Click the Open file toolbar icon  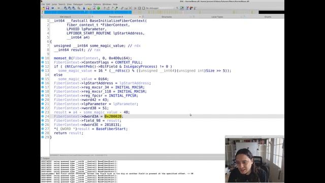pos(43,8)
